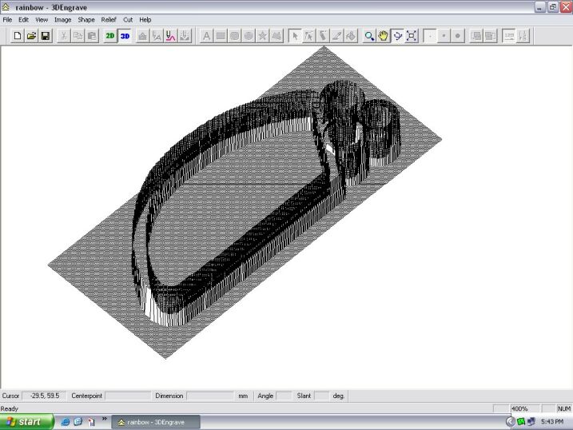Click the New file icon

(x=18, y=36)
